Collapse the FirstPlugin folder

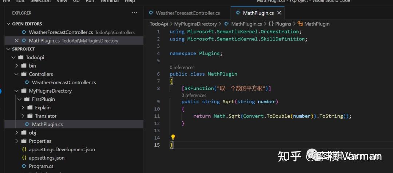click(x=20, y=99)
